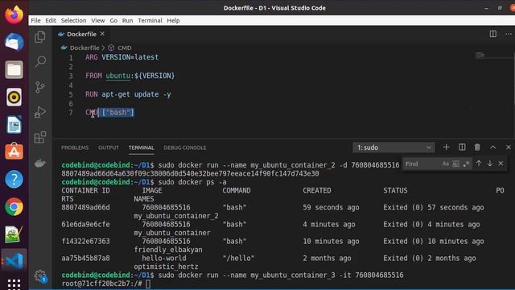The height and width of the screenshot is (290, 515).
Task: Click the terminal Find input field
Action: 421,164
